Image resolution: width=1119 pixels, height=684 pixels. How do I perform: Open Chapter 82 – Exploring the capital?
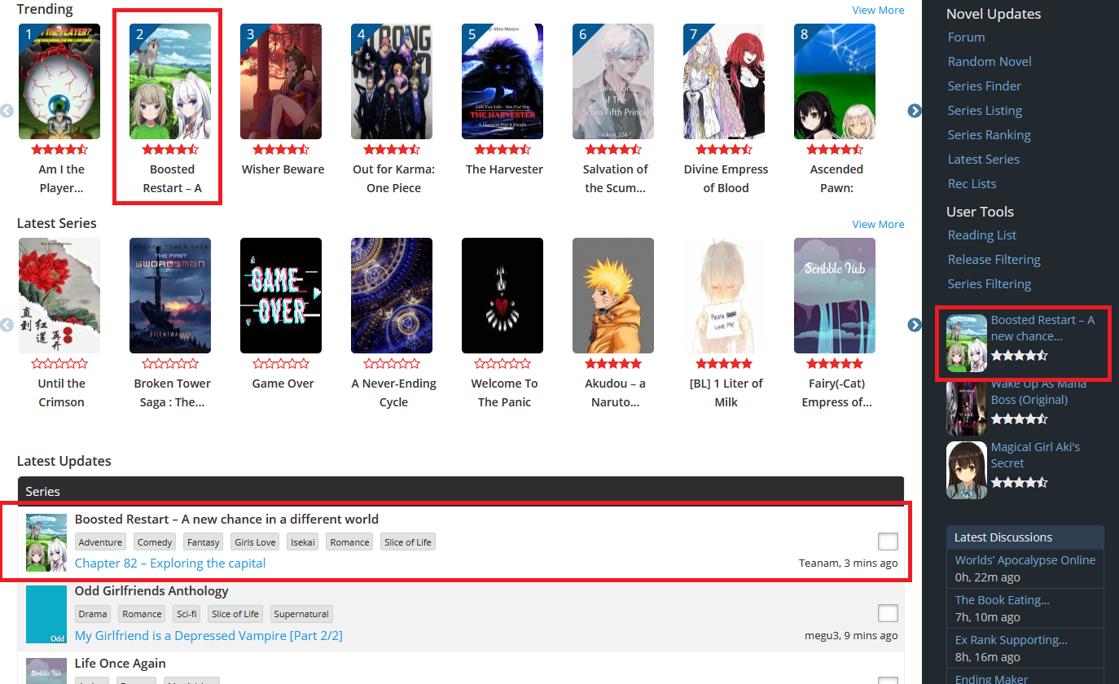coord(170,563)
